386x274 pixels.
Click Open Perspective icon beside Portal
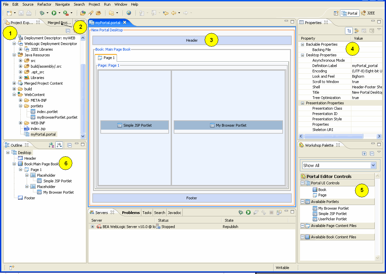click(x=336, y=13)
